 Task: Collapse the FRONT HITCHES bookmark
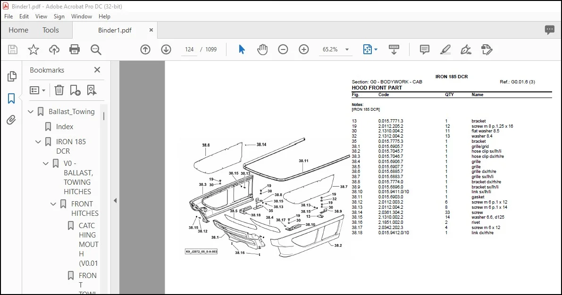click(53, 204)
